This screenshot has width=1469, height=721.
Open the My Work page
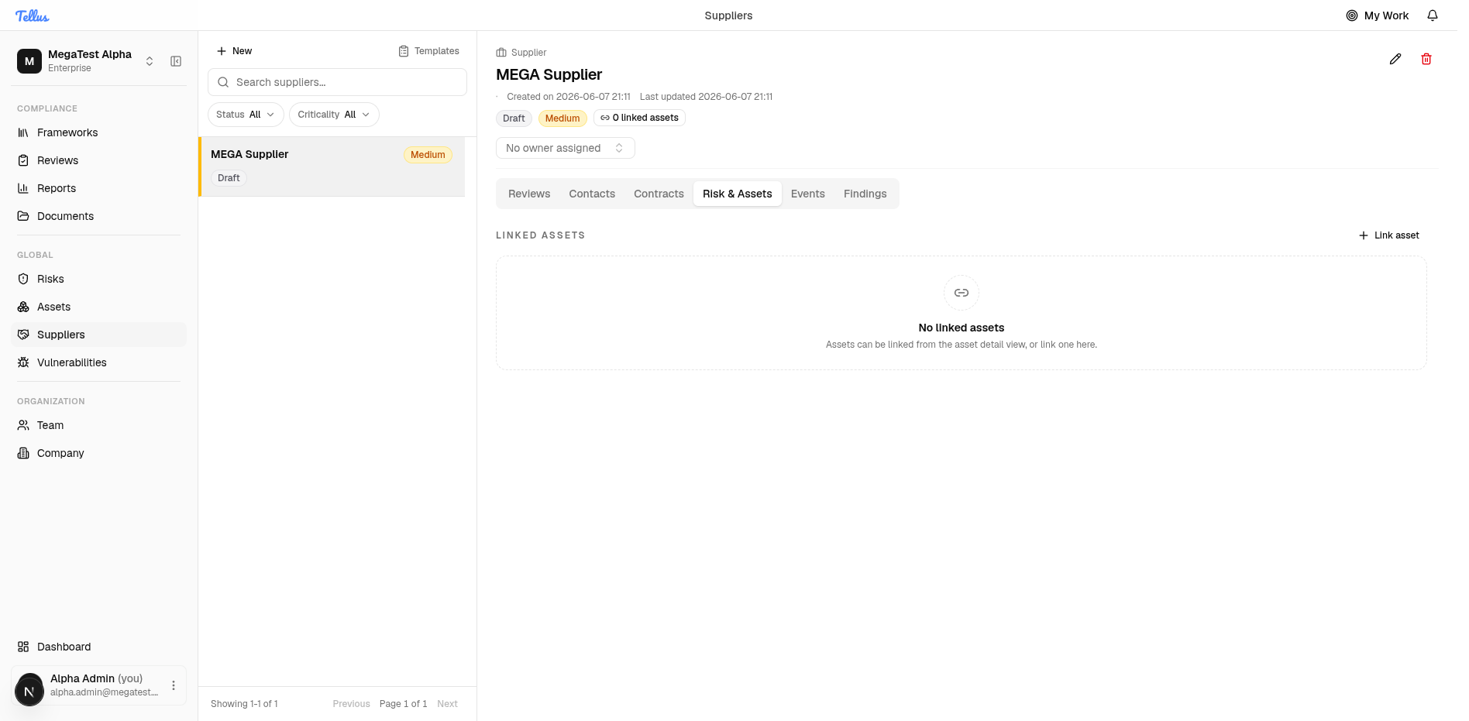[x=1378, y=15]
